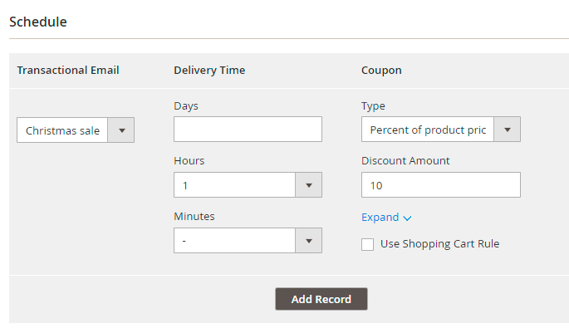Enable the Use Shopping Cart Rule checkbox
This screenshot has height=333, width=569.
point(367,244)
